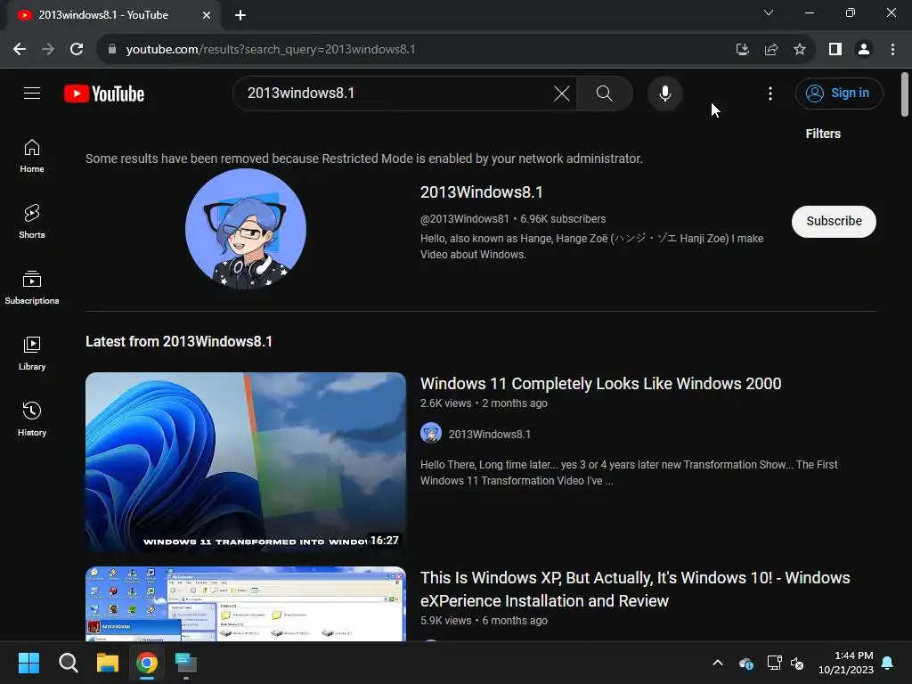912x684 pixels.
Task: Open the Chrome three-dot menu
Action: pyautogui.click(x=892, y=50)
